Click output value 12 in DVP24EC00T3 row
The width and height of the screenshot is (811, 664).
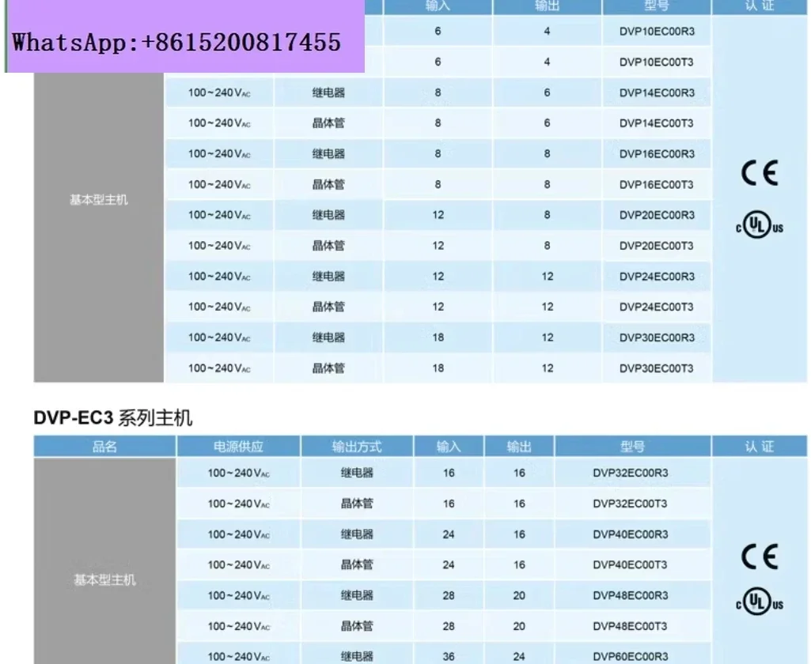point(548,307)
